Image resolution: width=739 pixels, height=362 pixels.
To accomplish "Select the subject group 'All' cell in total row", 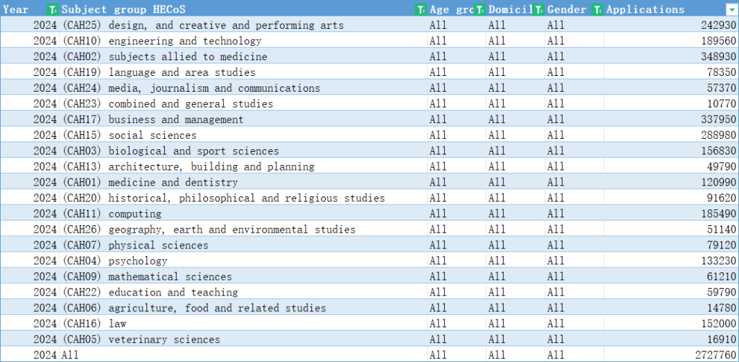I will 243,355.
